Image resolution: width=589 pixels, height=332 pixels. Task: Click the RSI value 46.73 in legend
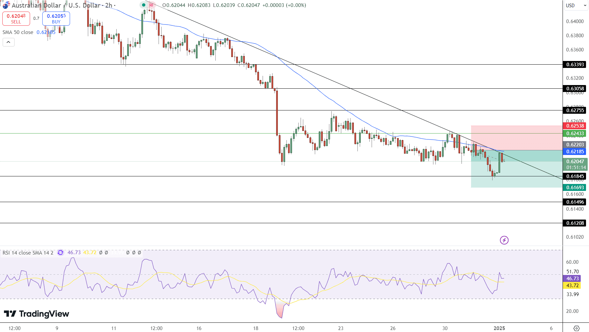pyautogui.click(x=74, y=253)
